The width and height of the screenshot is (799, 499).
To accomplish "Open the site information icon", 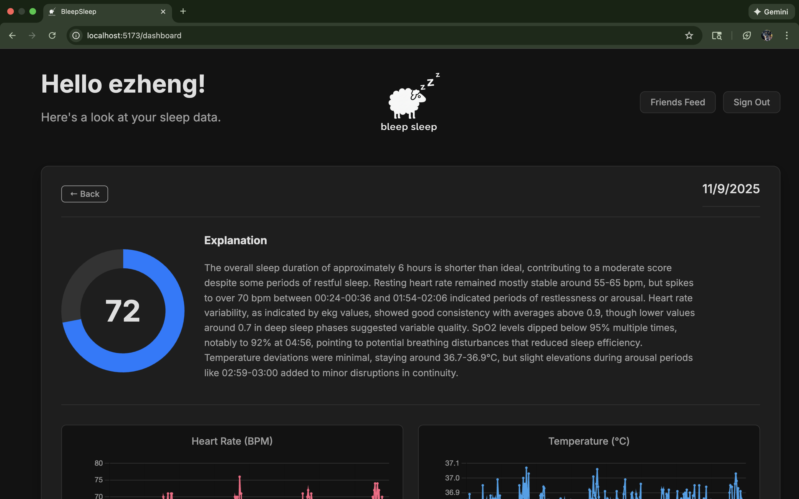I will coord(76,35).
